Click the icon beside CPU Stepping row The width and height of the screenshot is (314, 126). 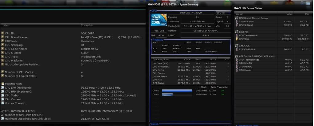pos(3,45)
